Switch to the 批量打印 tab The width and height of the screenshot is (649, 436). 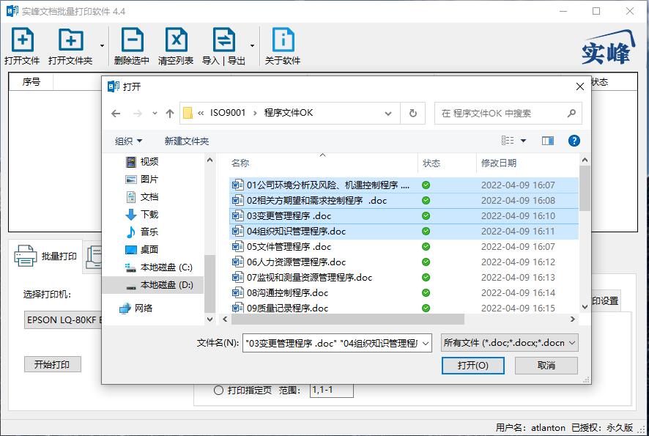[x=45, y=256]
